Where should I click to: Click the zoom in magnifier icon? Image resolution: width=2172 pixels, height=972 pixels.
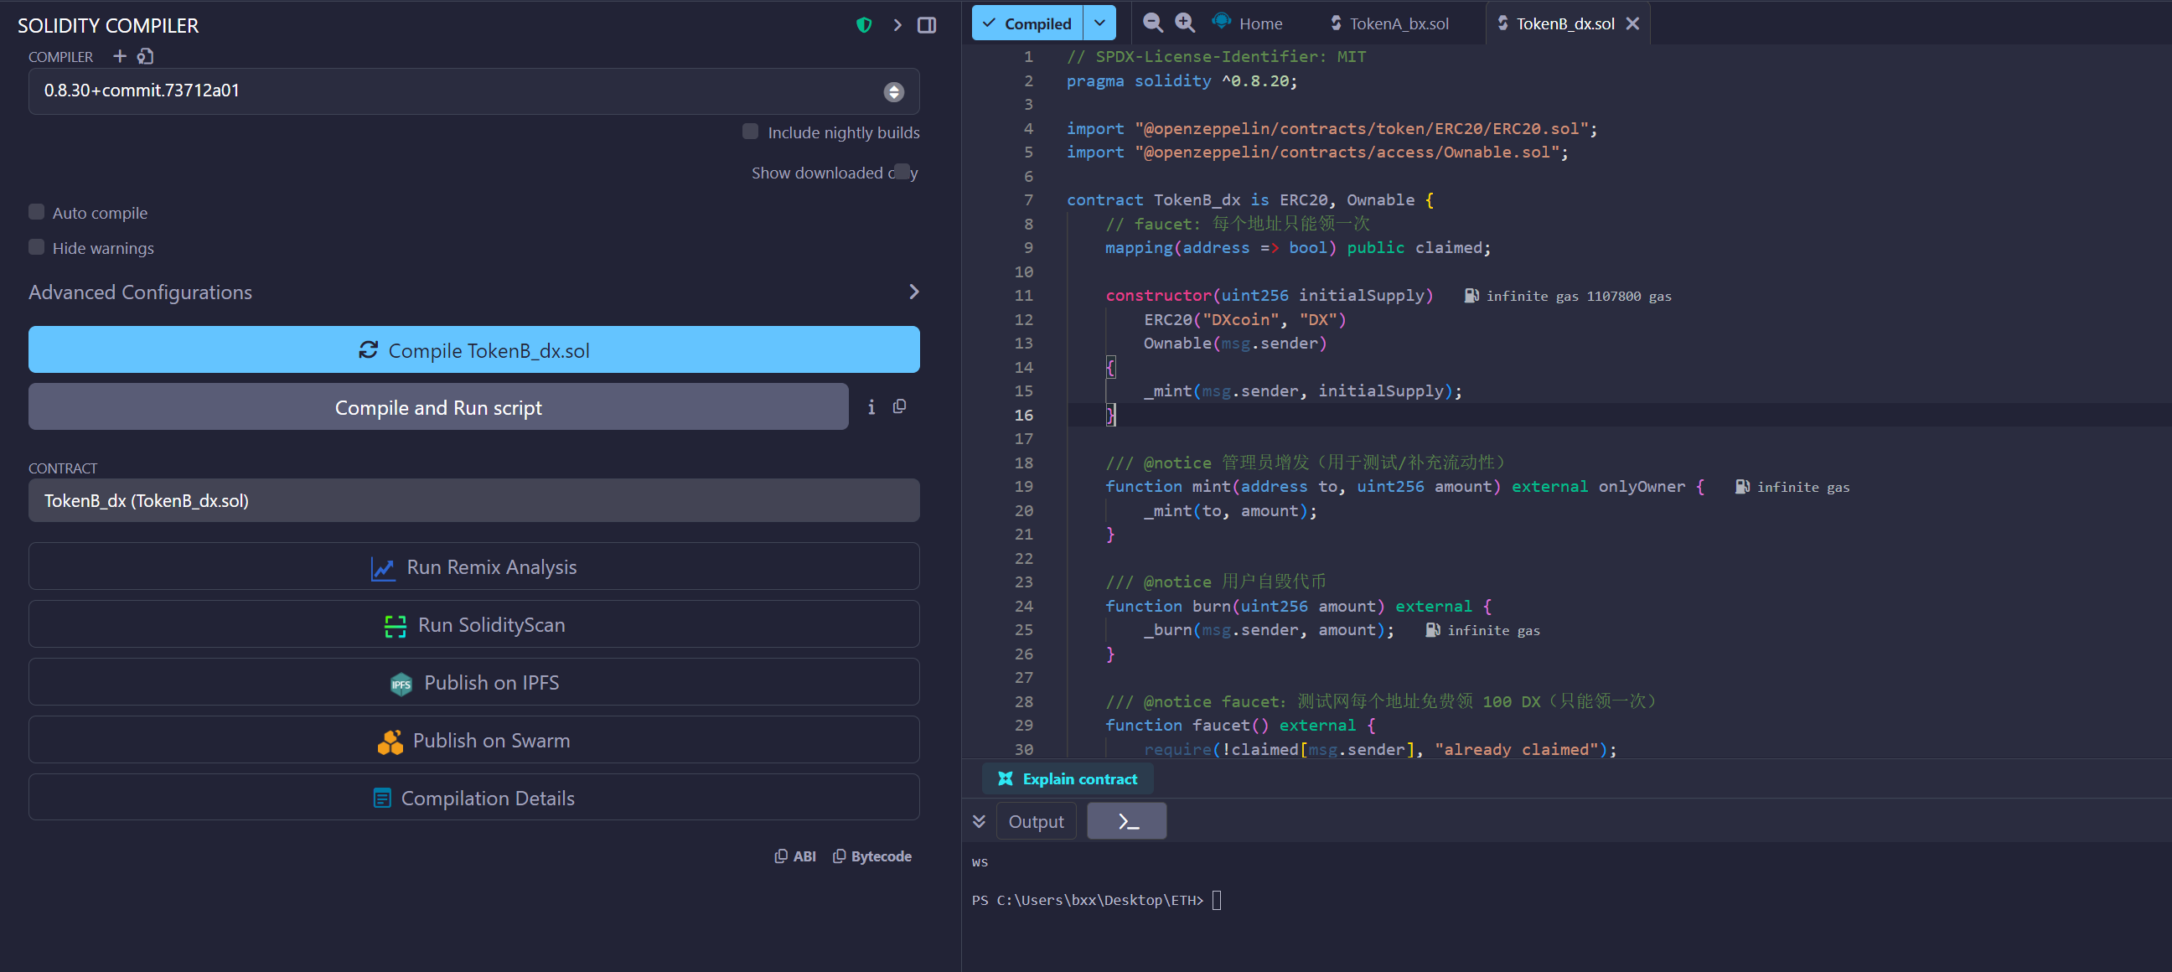(1185, 23)
